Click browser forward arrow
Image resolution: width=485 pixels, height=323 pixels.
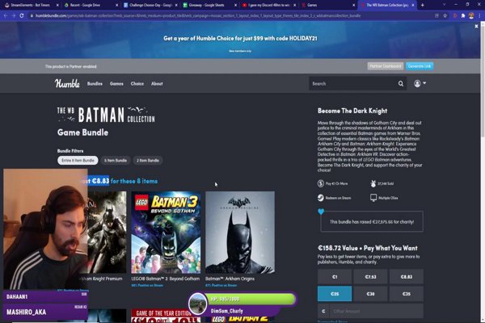pyautogui.click(x=14, y=15)
